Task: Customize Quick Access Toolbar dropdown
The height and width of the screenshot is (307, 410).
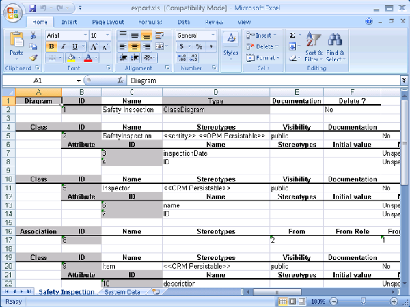Action: (80, 8)
